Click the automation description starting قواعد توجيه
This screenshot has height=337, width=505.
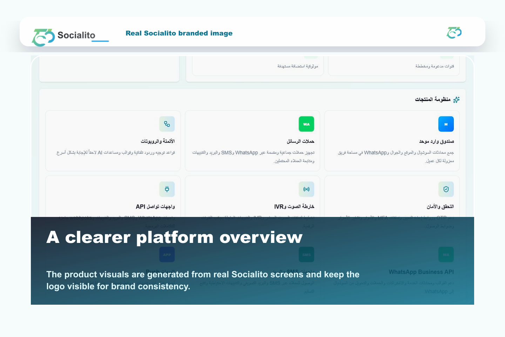pyautogui.click(x=115, y=153)
